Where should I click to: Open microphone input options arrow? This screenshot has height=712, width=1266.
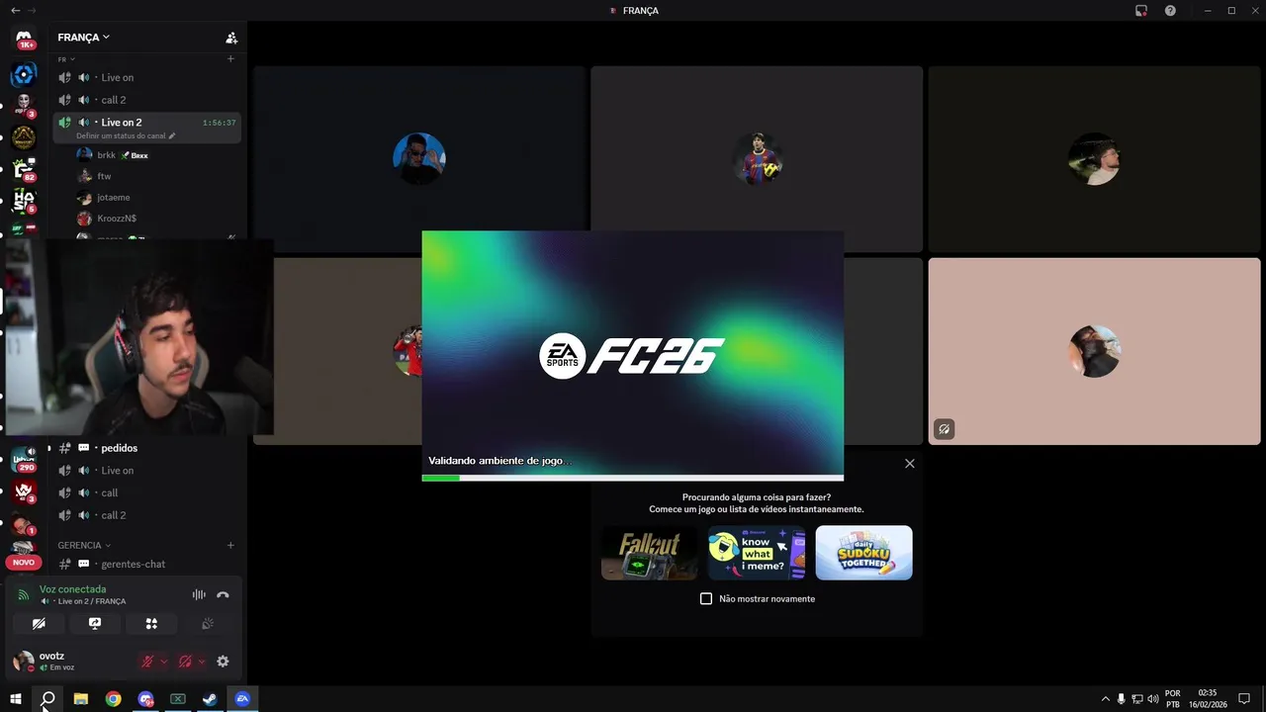[163, 662]
